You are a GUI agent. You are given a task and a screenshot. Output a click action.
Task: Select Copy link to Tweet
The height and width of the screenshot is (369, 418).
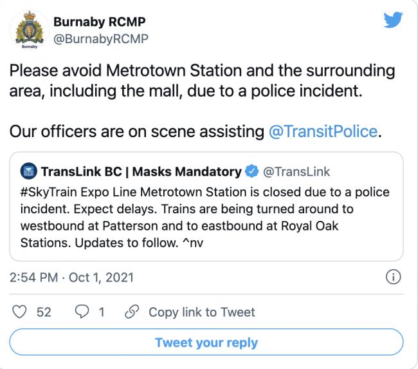coord(202,312)
